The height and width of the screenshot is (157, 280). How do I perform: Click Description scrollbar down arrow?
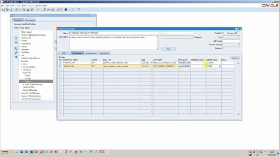point(157,48)
